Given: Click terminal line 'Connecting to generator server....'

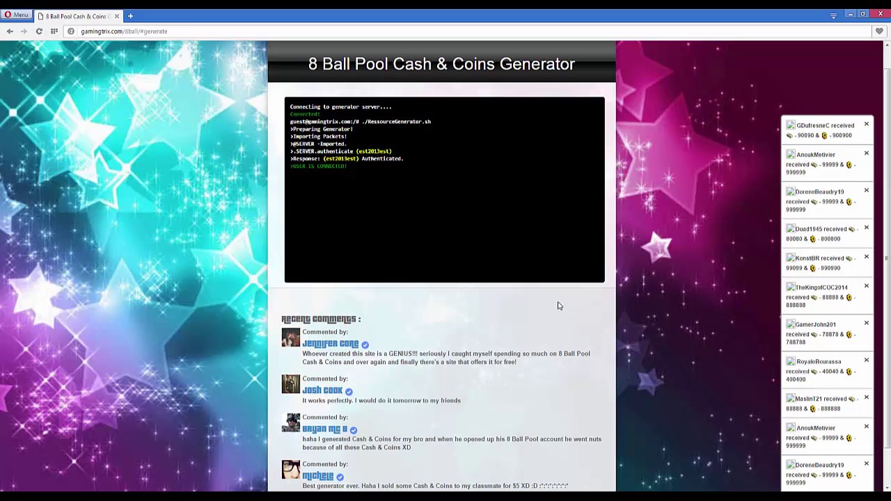Looking at the screenshot, I should (x=340, y=106).
